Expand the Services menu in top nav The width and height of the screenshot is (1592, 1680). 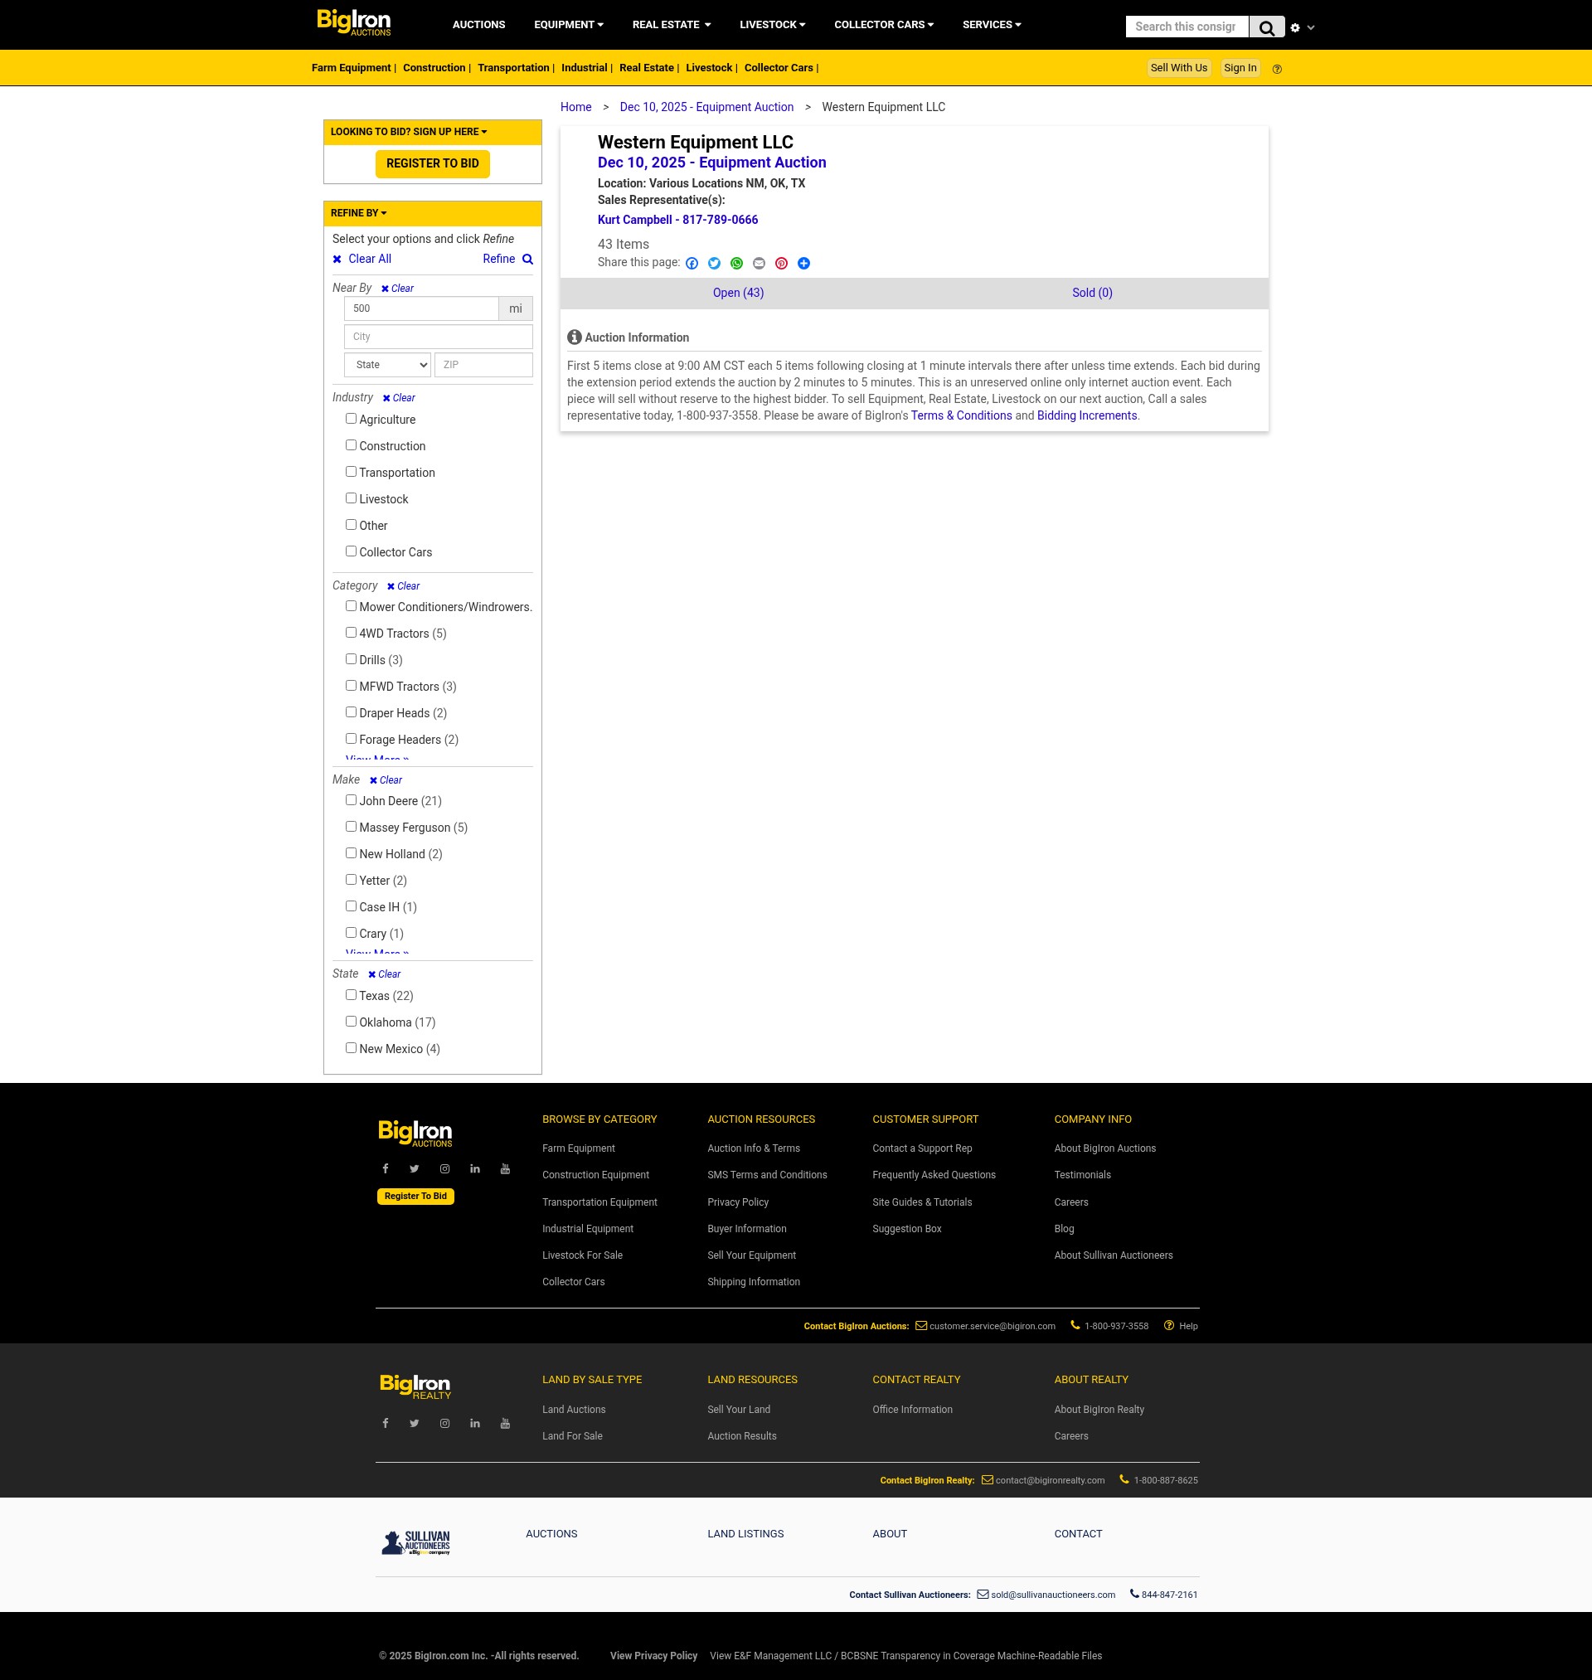coord(991,25)
